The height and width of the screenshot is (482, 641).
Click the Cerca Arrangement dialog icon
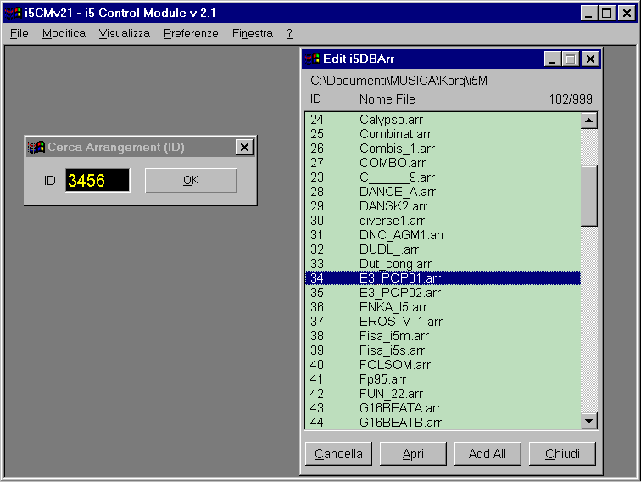[x=36, y=148]
